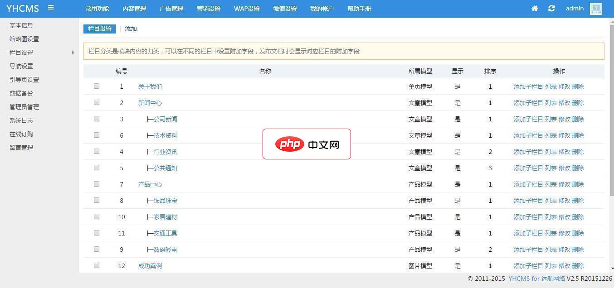Click 数据备份 in the sidebar
The image size is (614, 288).
point(21,93)
